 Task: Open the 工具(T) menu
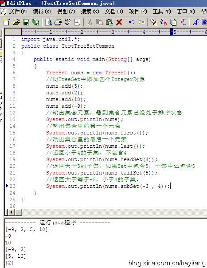click(x=162, y=12)
